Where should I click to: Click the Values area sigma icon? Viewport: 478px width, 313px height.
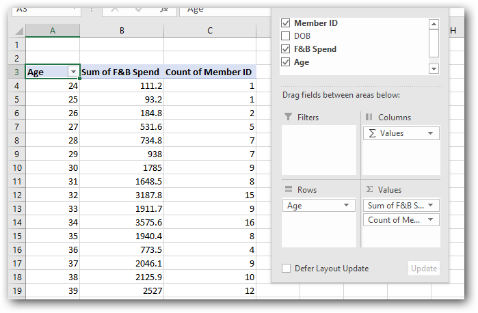pos(369,190)
